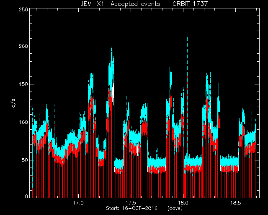Click the ORBIT 1737 title text

[190, 4]
